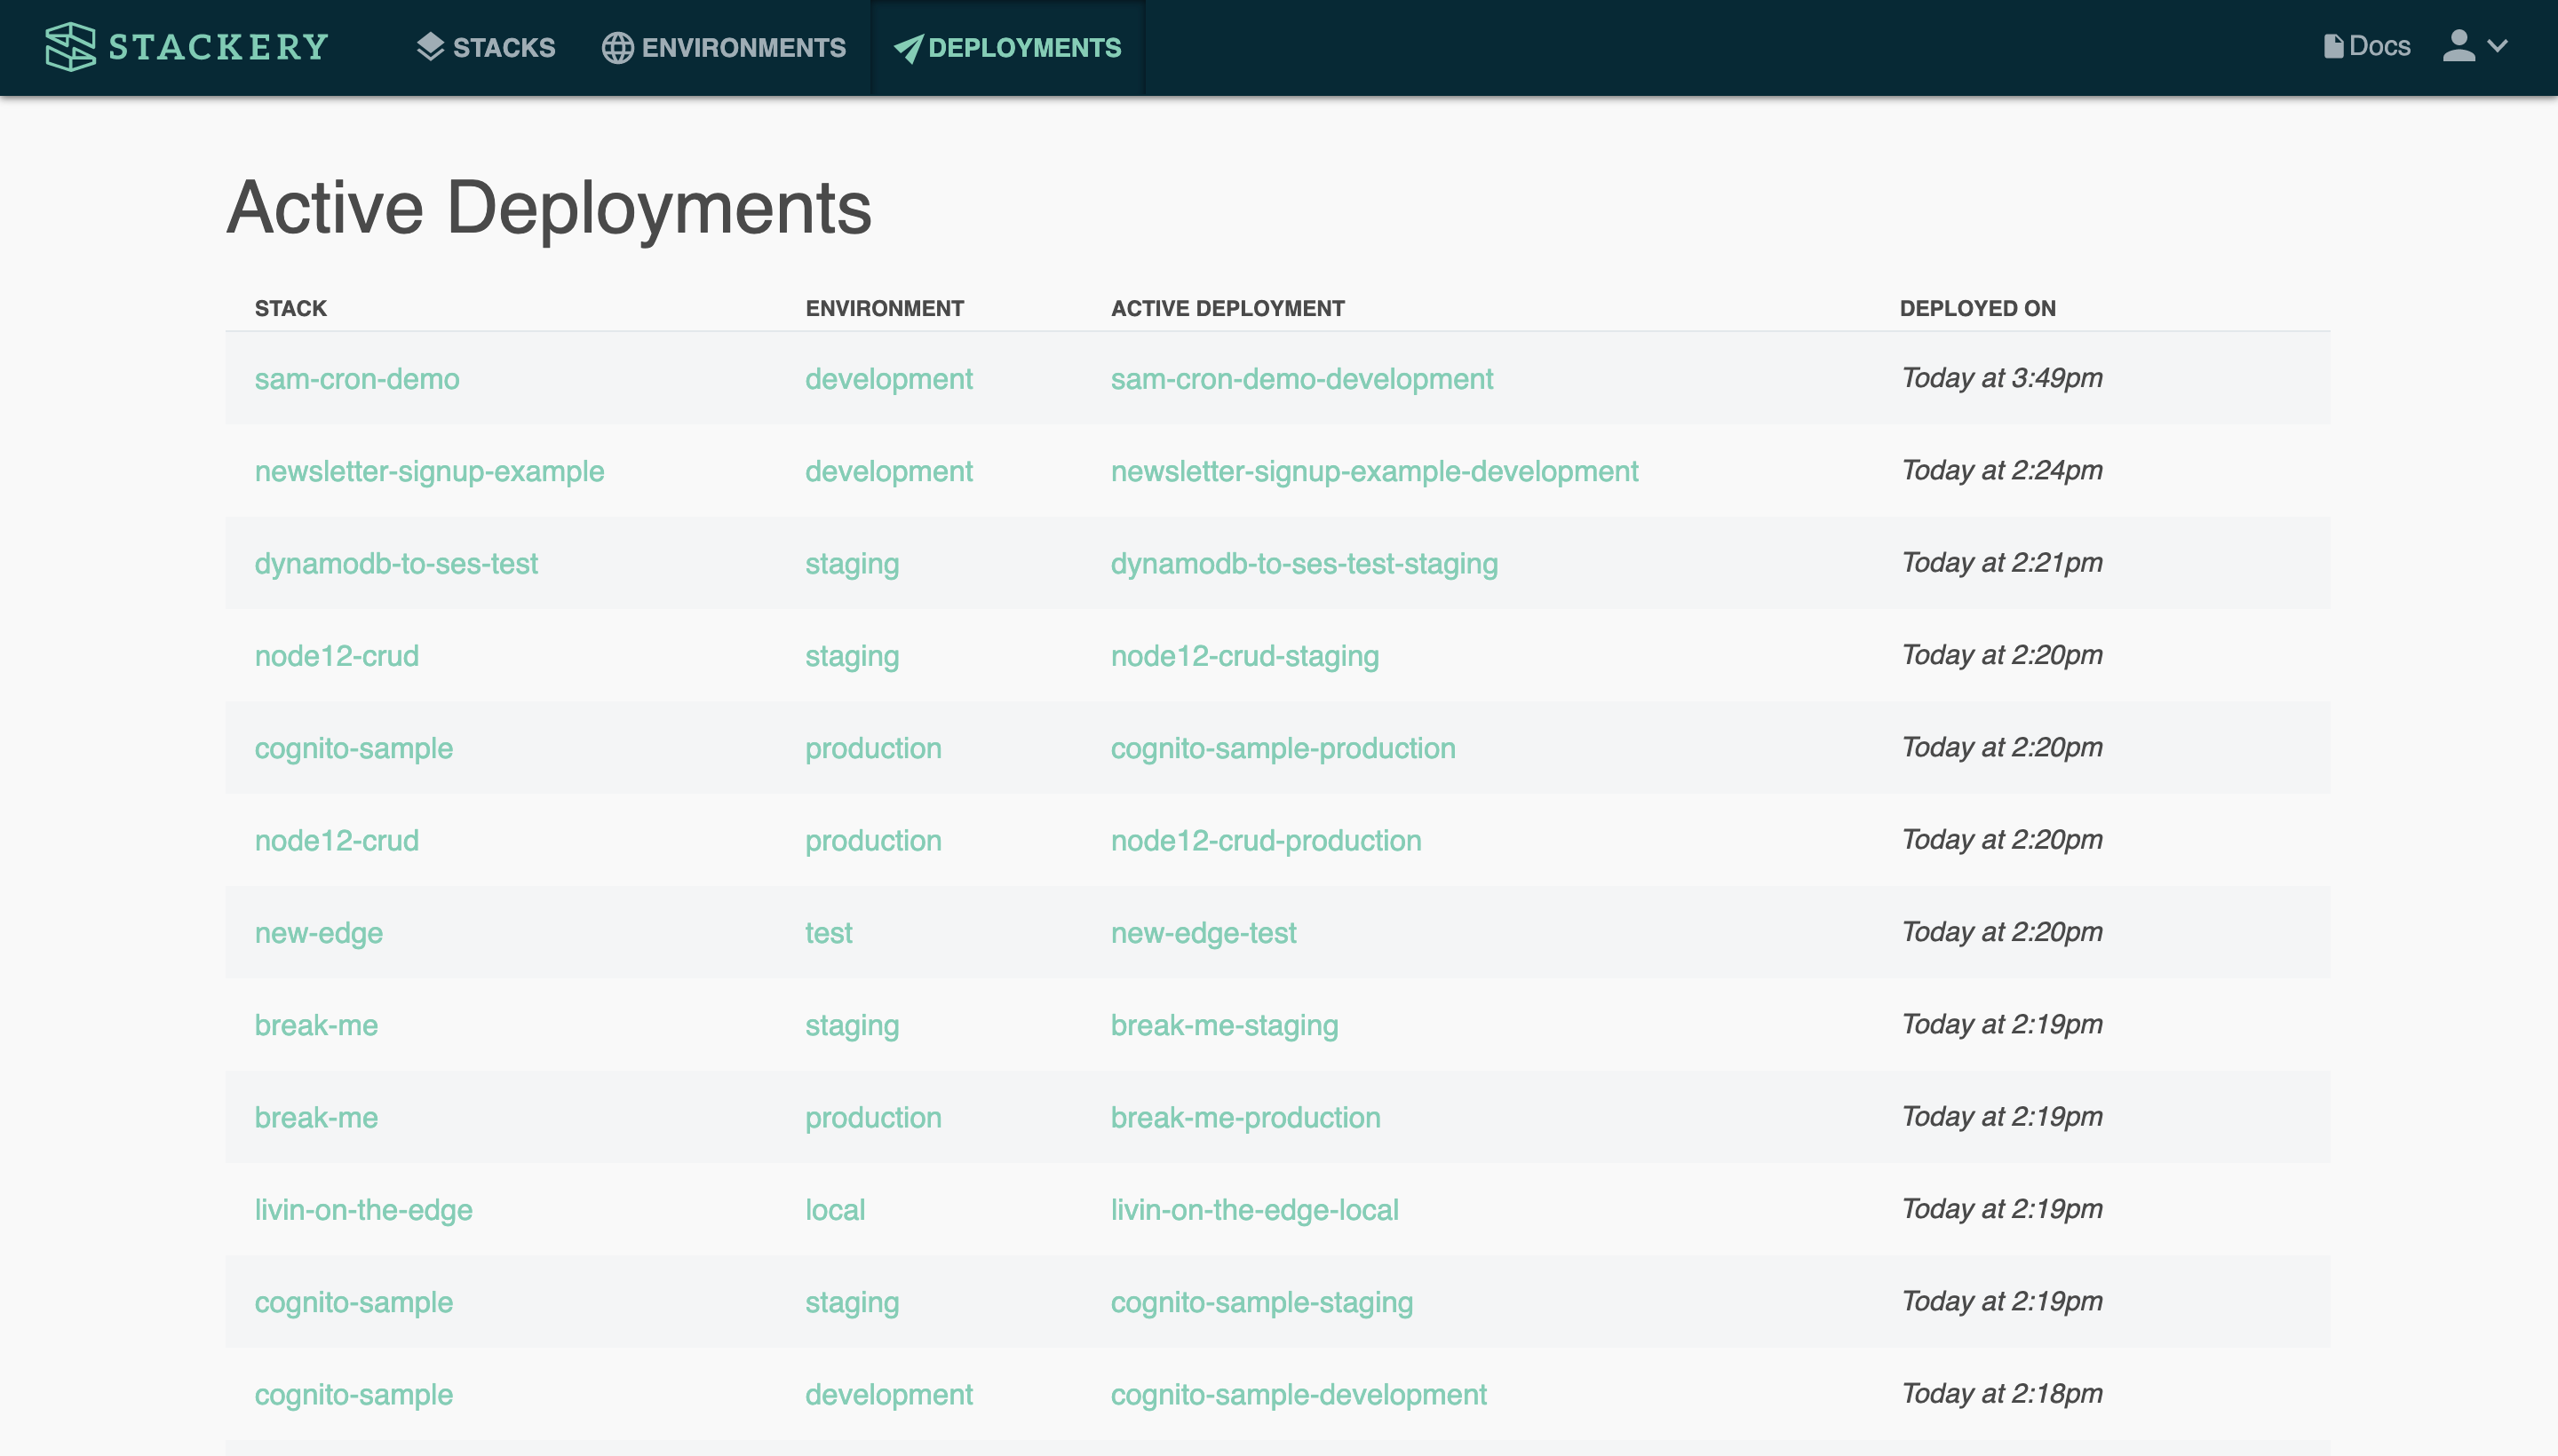Open break-me stack in production row

tap(316, 1117)
